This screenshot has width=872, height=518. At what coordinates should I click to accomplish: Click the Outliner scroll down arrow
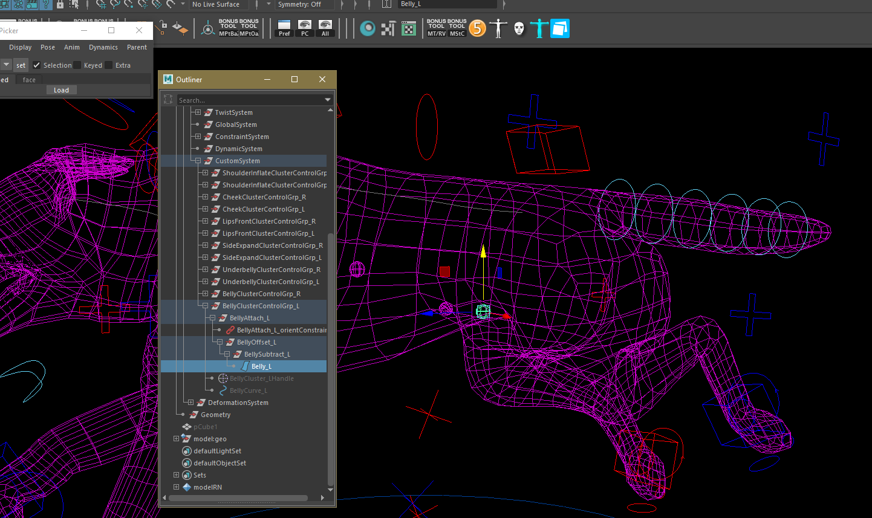point(330,490)
